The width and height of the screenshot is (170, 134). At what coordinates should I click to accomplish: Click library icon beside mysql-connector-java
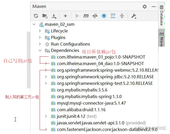click(x=53, y=103)
